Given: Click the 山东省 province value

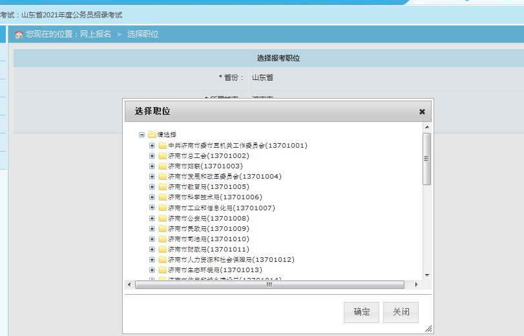Looking at the screenshot, I should click(263, 78).
